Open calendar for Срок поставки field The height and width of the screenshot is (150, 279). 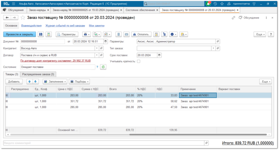(159, 55)
